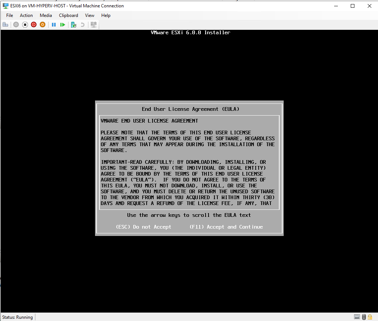Click the IMPORTANT-READ CAREFULLY paragraph line
Image resolution: width=378 pixels, height=321 pixels.
tap(183, 162)
